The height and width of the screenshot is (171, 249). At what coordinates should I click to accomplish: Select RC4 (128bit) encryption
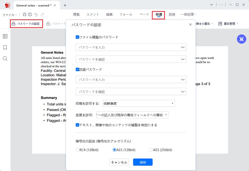(78, 150)
